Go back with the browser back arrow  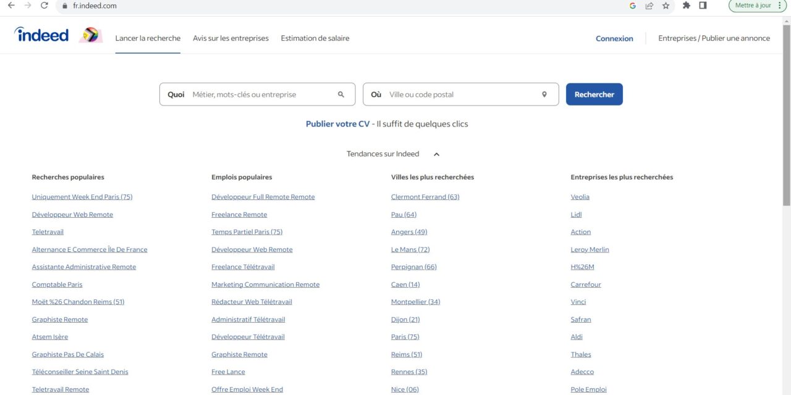(x=11, y=6)
